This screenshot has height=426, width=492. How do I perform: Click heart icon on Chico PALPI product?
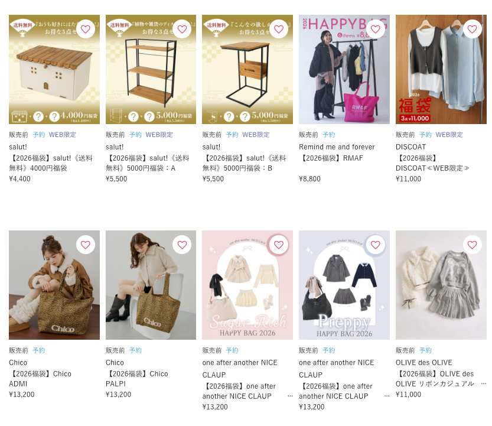click(x=182, y=245)
